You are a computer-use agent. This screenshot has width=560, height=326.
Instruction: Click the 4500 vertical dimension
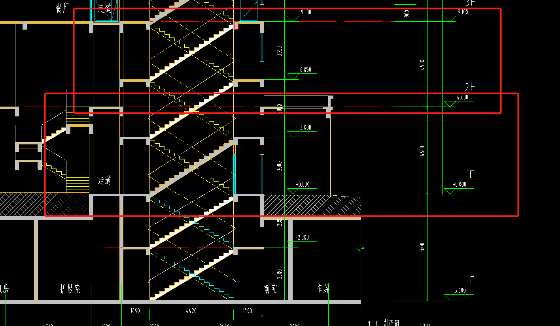point(422,65)
